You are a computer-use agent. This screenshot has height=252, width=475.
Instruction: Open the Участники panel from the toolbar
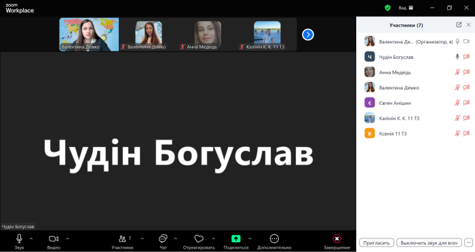pyautogui.click(x=122, y=242)
